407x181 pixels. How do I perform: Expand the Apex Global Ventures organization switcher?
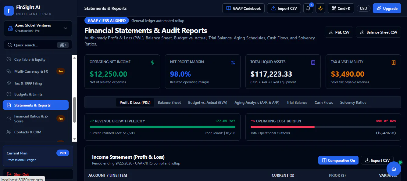38,28
